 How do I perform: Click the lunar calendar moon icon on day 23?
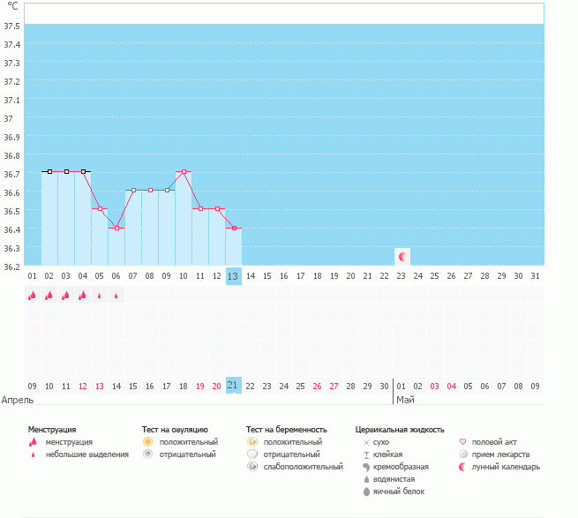coord(402,257)
